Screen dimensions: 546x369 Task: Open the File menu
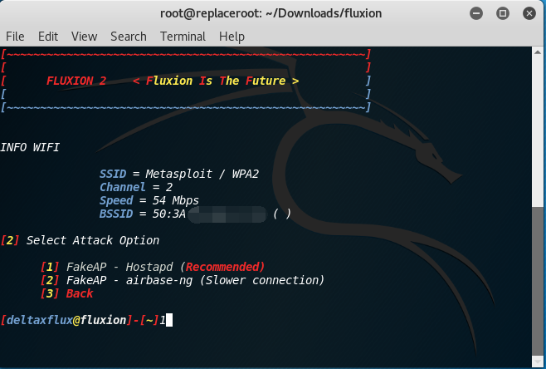pos(15,37)
